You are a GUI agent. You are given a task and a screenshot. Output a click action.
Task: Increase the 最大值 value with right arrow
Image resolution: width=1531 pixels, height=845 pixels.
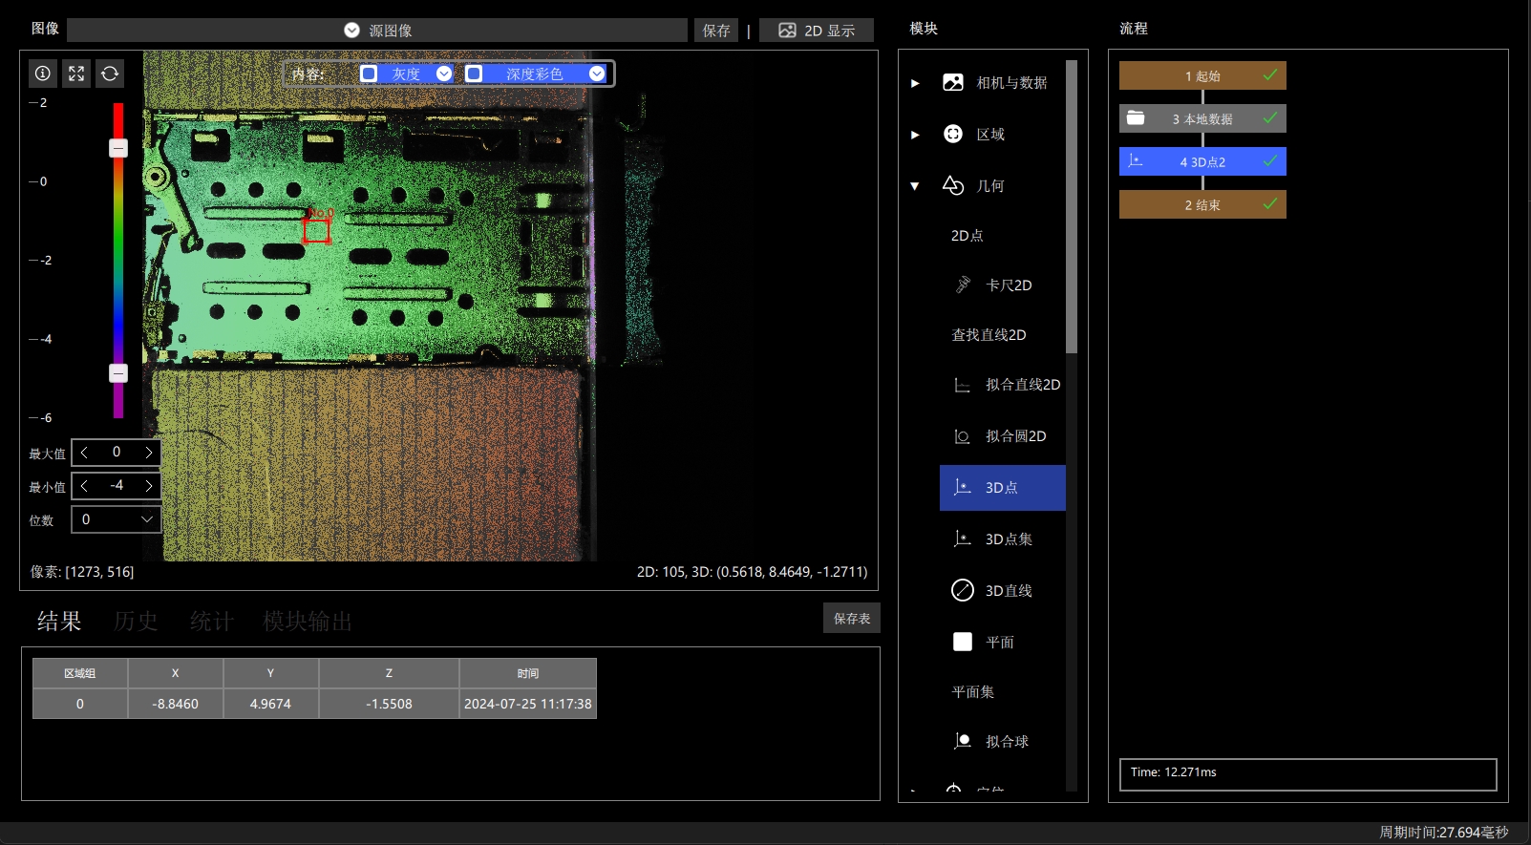click(148, 453)
